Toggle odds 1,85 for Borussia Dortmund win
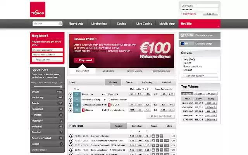 tap(132, 145)
